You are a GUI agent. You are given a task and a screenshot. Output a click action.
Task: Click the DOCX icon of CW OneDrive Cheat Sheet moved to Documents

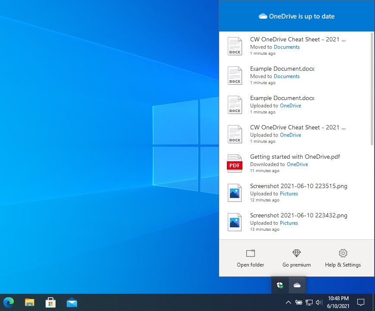click(x=235, y=46)
